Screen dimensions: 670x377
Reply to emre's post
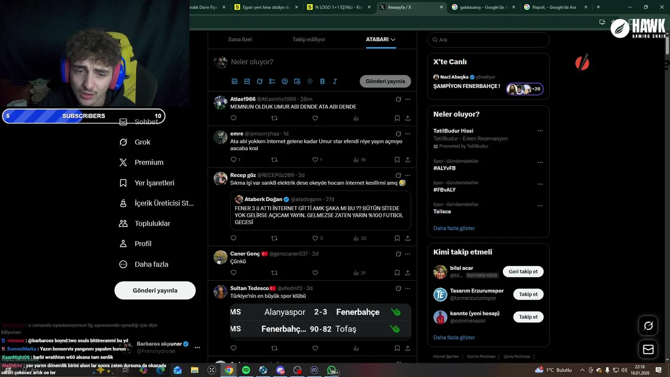233,160
